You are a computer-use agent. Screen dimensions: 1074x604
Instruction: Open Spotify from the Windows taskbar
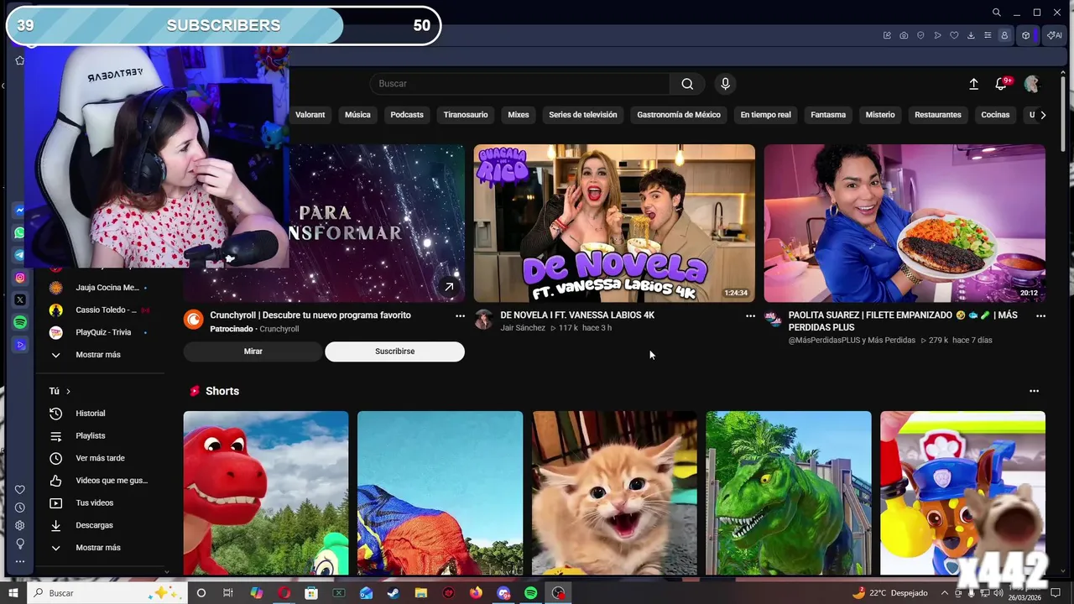pyautogui.click(x=531, y=593)
